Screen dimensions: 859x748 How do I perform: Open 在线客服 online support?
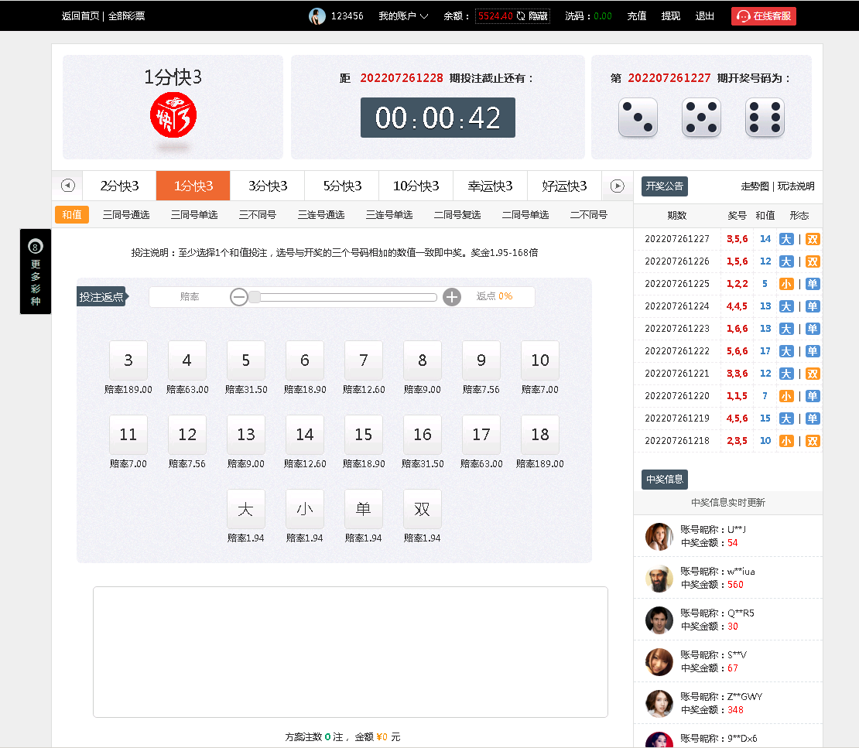[x=763, y=16]
